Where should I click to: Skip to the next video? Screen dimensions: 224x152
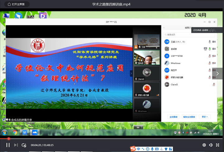tap(16, 145)
